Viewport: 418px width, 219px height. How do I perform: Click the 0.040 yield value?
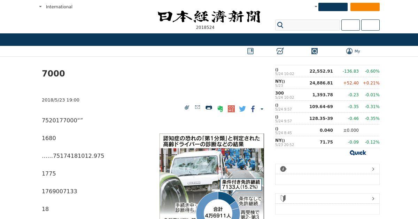coord(326,130)
